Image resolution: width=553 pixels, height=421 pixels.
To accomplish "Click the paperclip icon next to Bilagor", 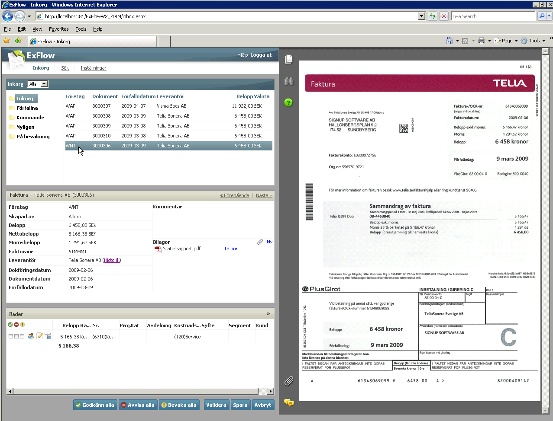I will [x=260, y=242].
